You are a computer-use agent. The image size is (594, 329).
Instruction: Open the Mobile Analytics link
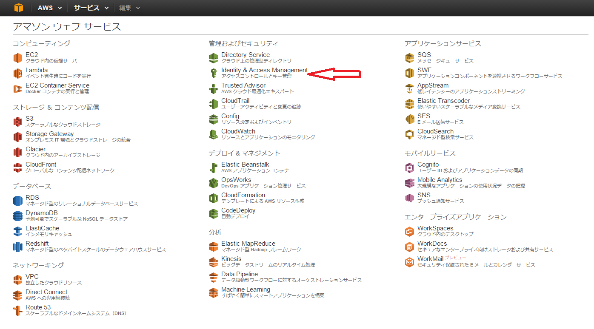click(x=440, y=180)
